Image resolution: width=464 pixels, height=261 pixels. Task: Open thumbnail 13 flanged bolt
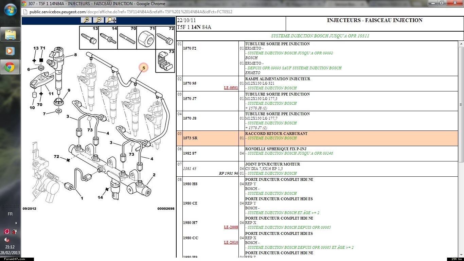(89, 37)
